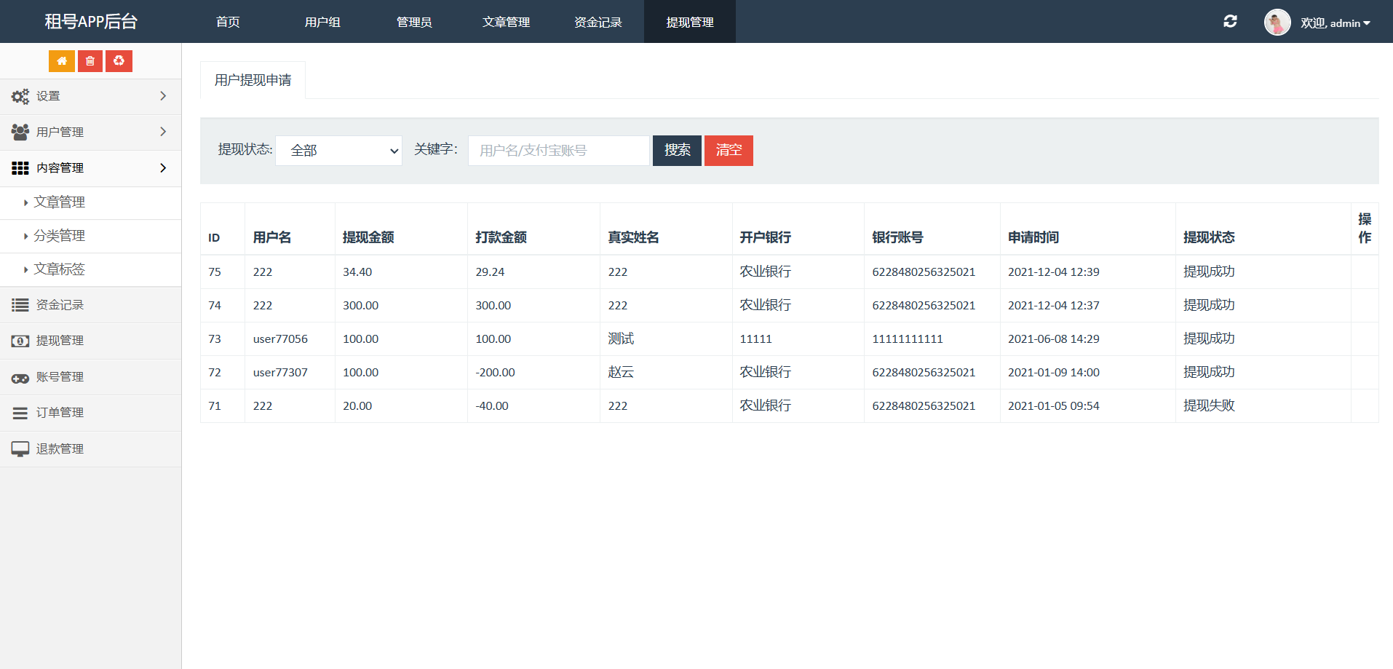Click the admin avatar picture
The width and height of the screenshot is (1393, 669).
click(x=1277, y=23)
